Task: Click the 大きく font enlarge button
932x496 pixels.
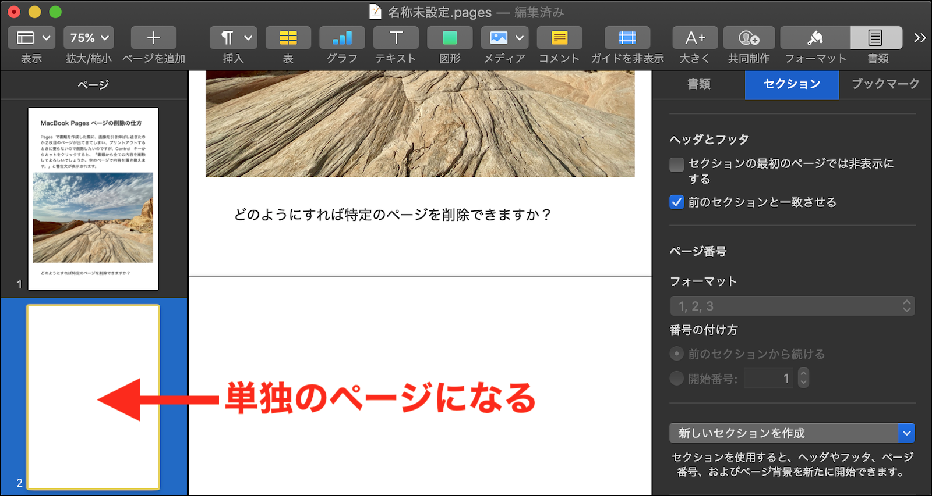Action: [x=694, y=38]
